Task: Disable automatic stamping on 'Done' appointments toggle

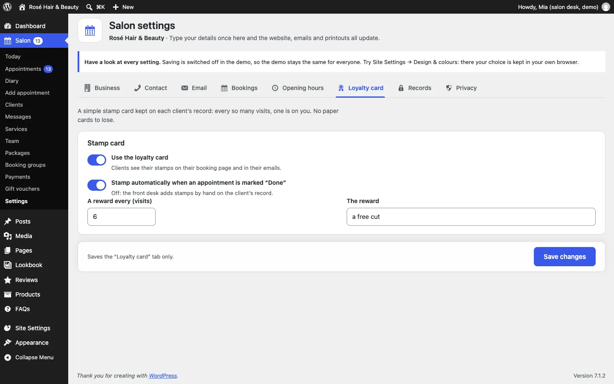Action: click(97, 185)
